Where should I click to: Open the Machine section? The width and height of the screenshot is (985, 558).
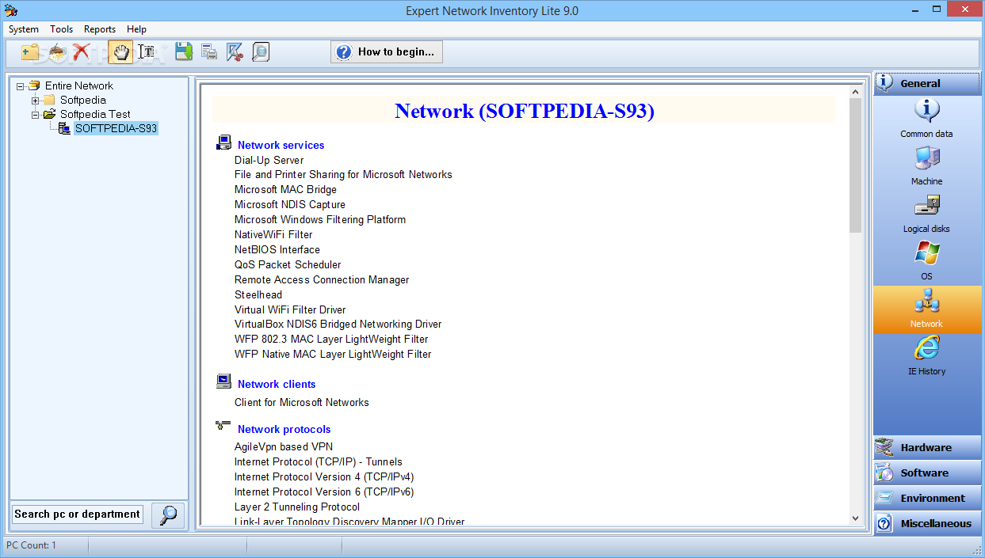[x=926, y=165]
